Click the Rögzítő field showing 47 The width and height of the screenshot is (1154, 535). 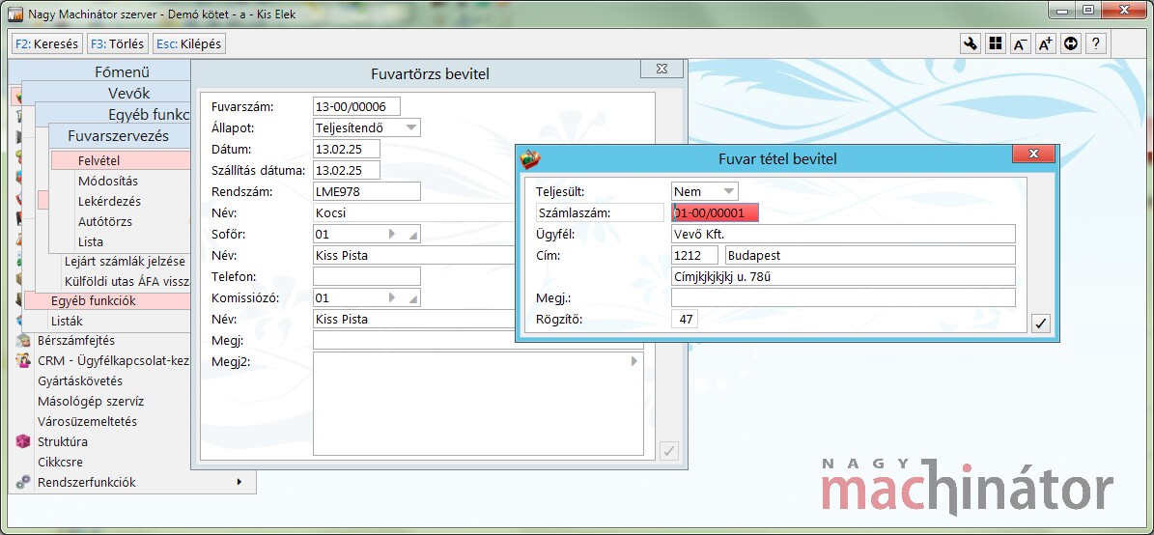pos(686,320)
